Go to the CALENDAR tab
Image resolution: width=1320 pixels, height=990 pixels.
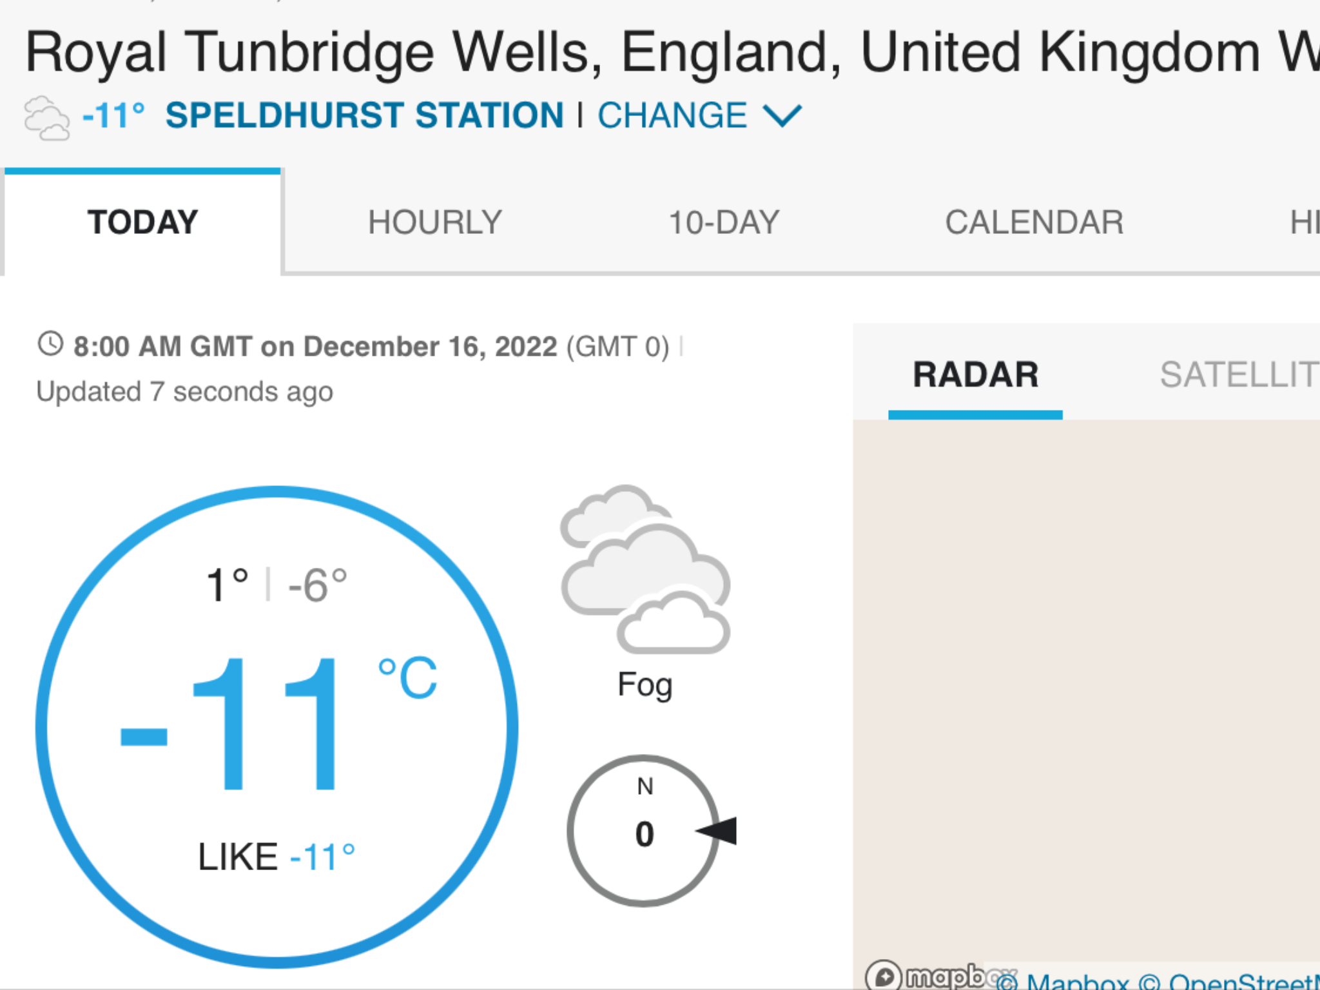click(x=1034, y=222)
